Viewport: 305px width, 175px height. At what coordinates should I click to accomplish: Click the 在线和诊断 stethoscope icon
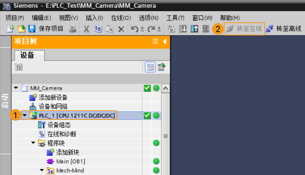pos(42,134)
